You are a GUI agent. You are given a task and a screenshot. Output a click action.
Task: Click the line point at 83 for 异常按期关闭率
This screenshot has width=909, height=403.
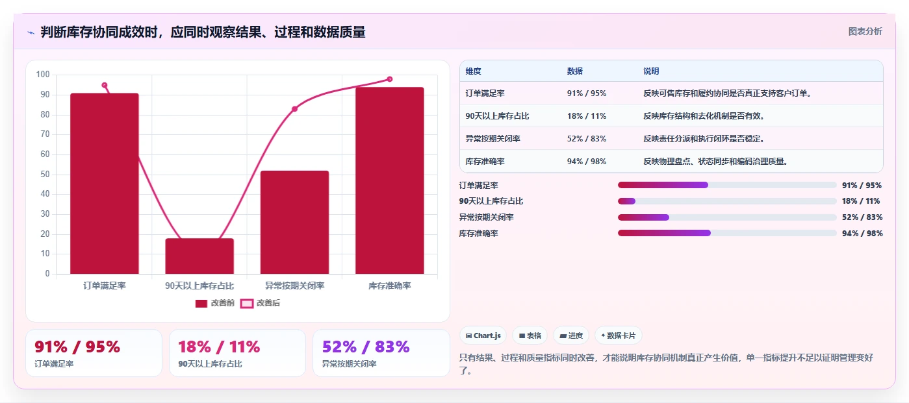(294, 109)
